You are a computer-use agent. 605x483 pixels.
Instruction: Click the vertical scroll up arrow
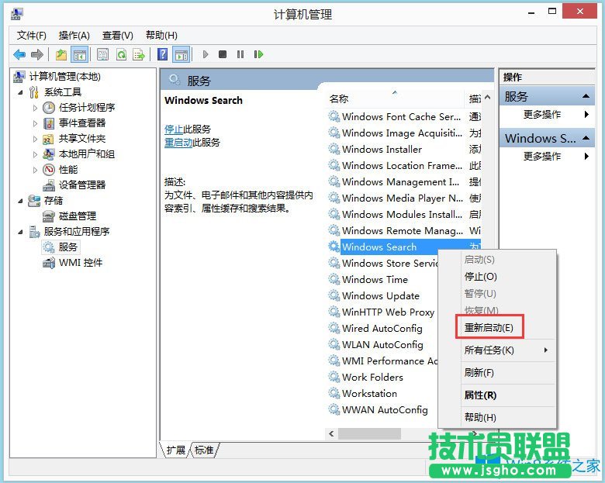[x=487, y=98]
